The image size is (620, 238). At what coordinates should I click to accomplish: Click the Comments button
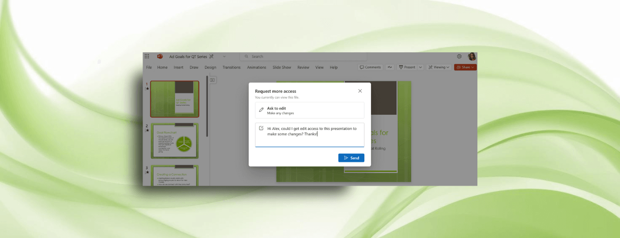click(x=370, y=67)
